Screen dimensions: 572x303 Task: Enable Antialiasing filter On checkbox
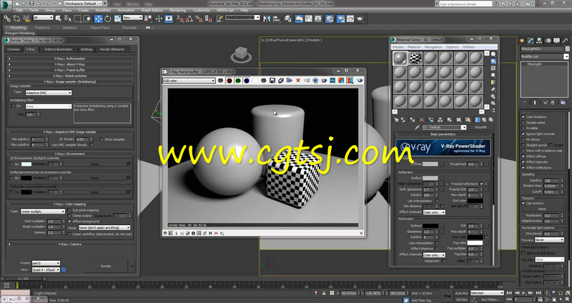click(x=13, y=106)
